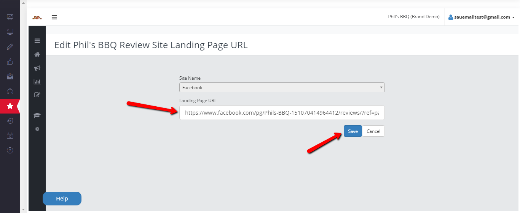Click the Cancel button
The image size is (520, 213).
[373, 131]
